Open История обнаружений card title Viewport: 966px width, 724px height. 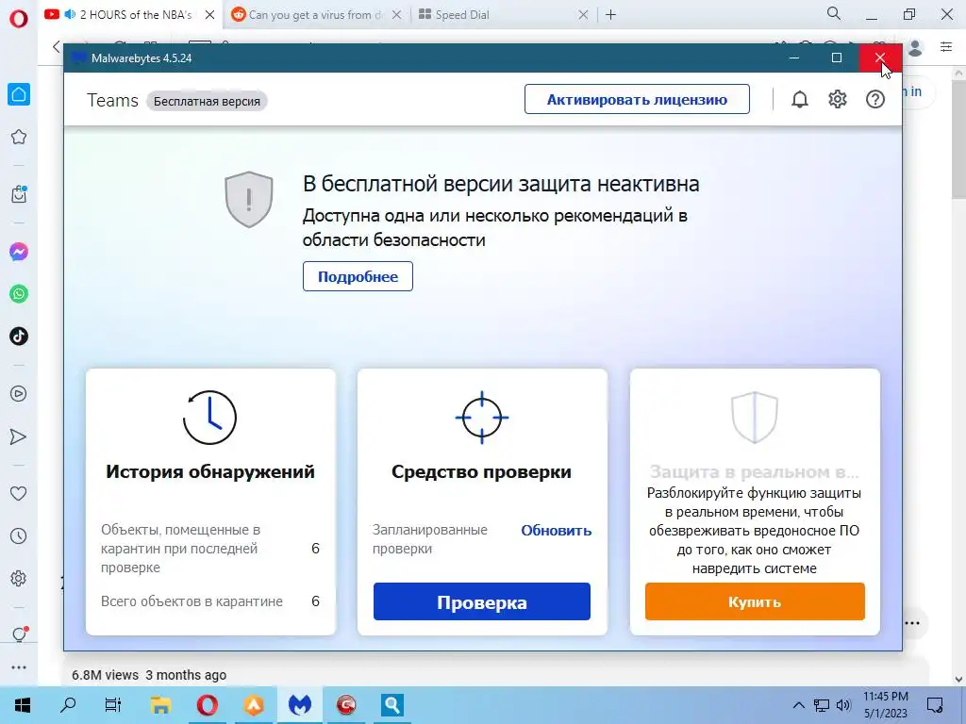[x=210, y=471]
